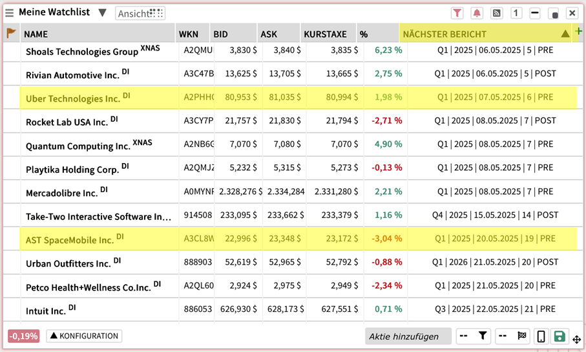Open the bottom filter funnel selector

(x=474, y=336)
